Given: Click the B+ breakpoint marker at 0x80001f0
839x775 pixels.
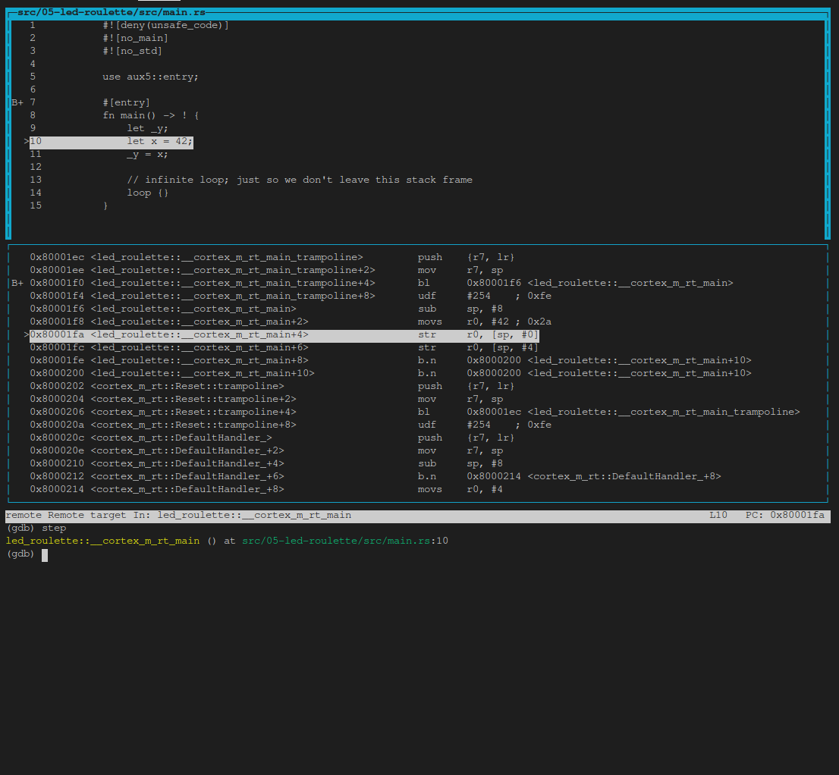Looking at the screenshot, I should click(17, 283).
